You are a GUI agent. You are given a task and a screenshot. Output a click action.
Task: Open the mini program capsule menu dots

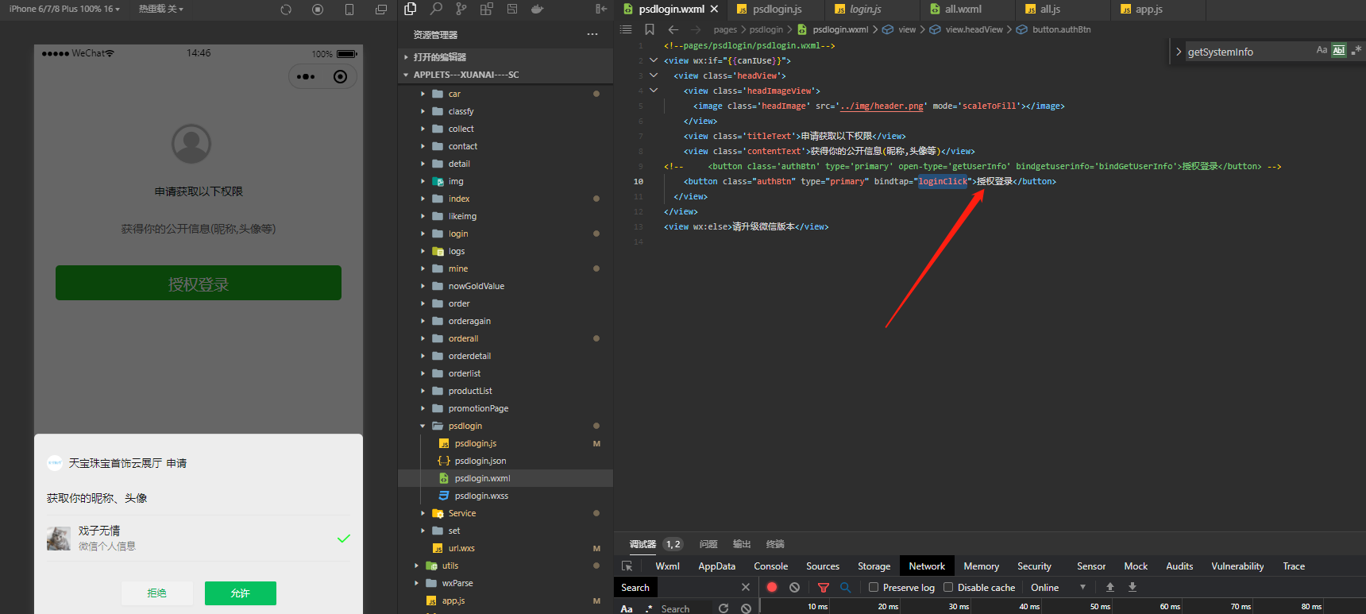[x=306, y=77]
